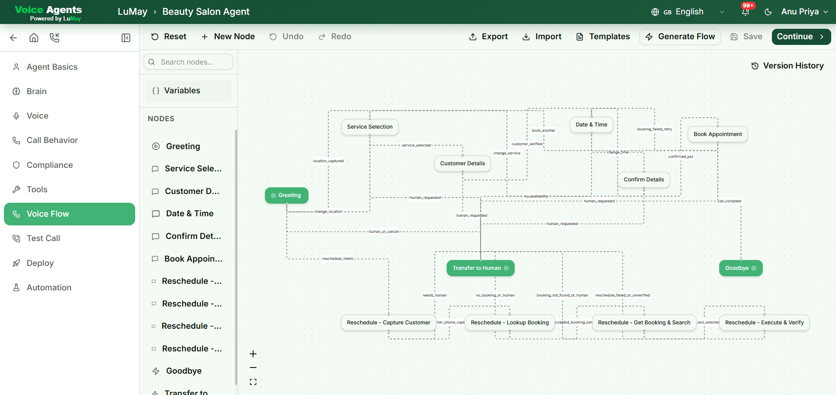Click the service_selected edge label
Viewport: 836px width, 395px height.
click(x=416, y=145)
